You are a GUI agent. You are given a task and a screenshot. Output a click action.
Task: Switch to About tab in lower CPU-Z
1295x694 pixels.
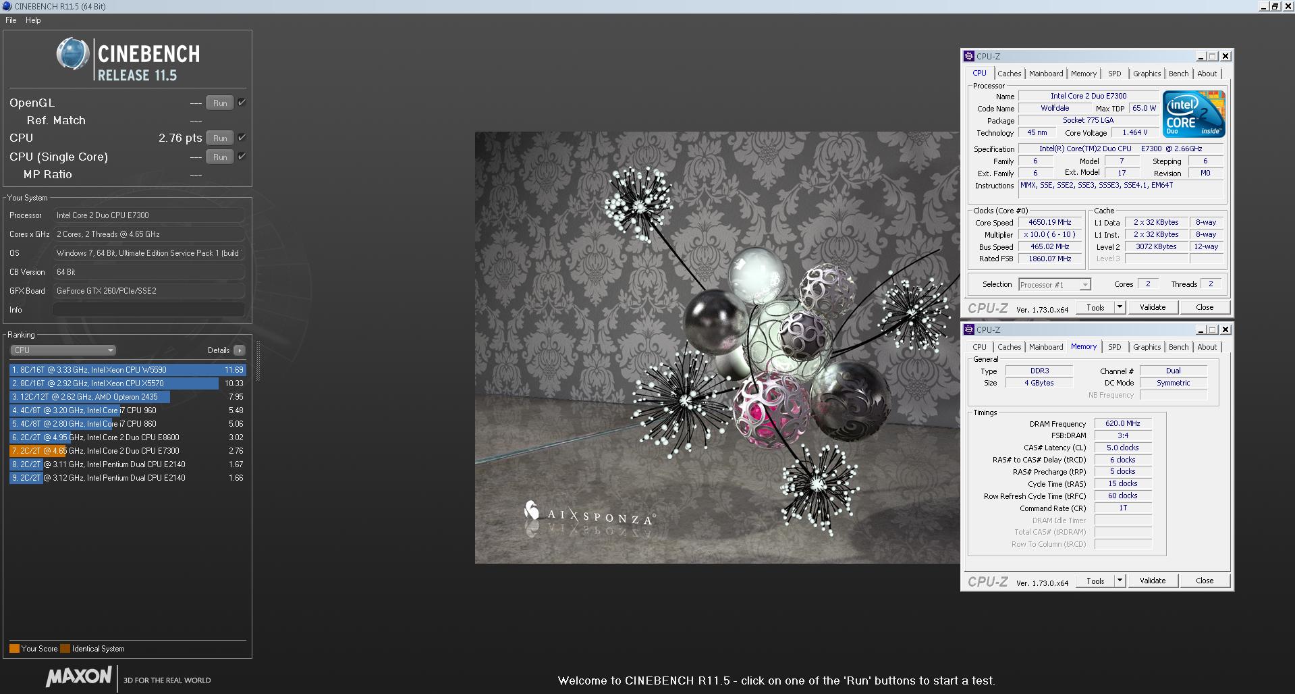click(1207, 347)
